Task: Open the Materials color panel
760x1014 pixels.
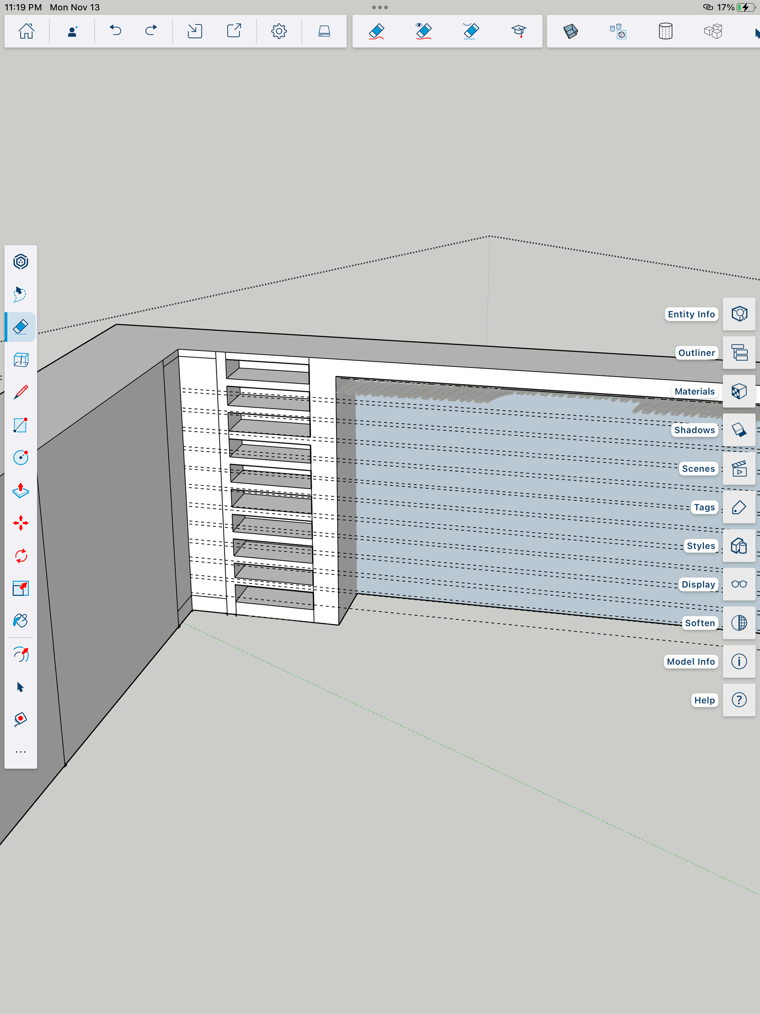Action: click(739, 391)
